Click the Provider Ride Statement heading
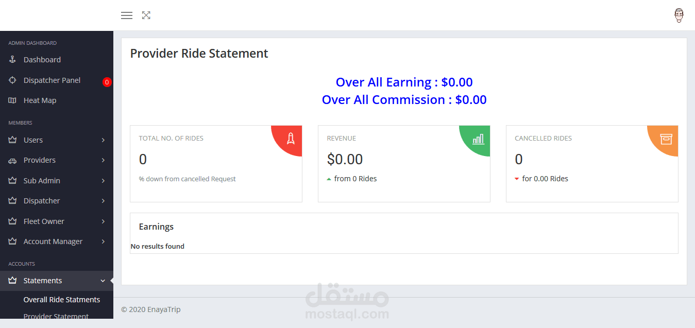The width and height of the screenshot is (695, 328). pyautogui.click(x=199, y=54)
